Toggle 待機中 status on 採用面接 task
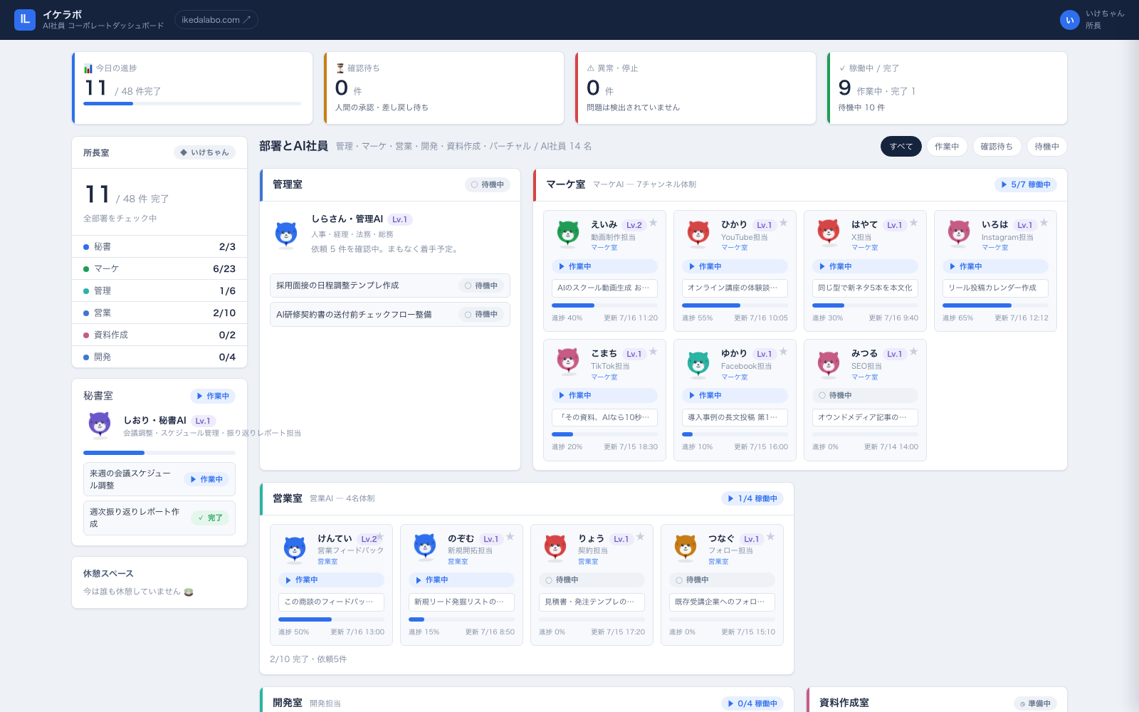The height and width of the screenshot is (712, 1139). (482, 286)
